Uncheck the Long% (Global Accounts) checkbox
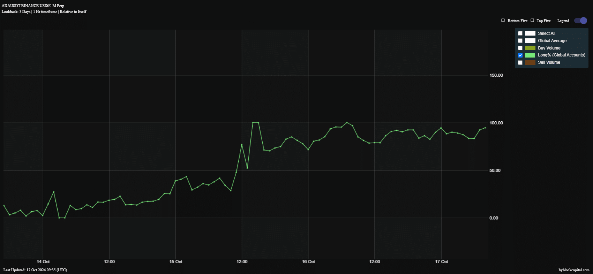This screenshot has height=274, width=593. point(520,55)
